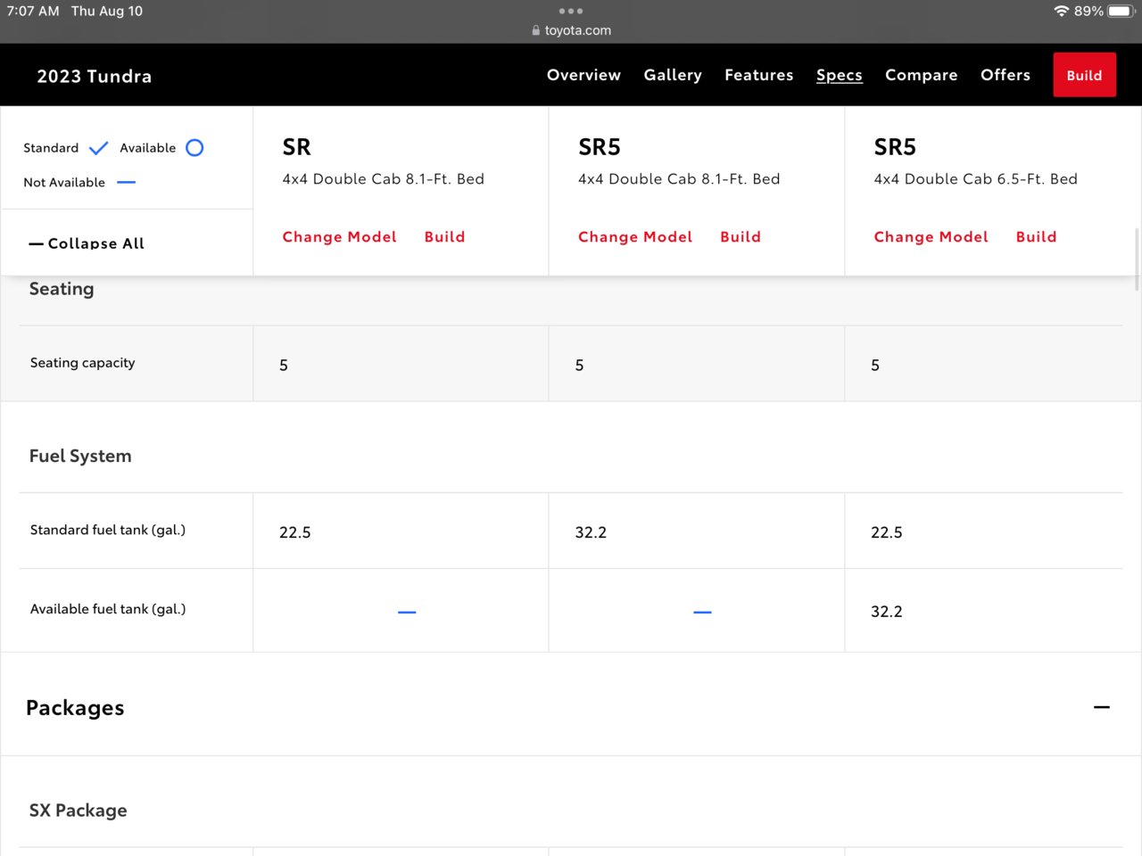Click the SR Available fuel tank dash
The height and width of the screenshot is (856, 1142).
[407, 612]
